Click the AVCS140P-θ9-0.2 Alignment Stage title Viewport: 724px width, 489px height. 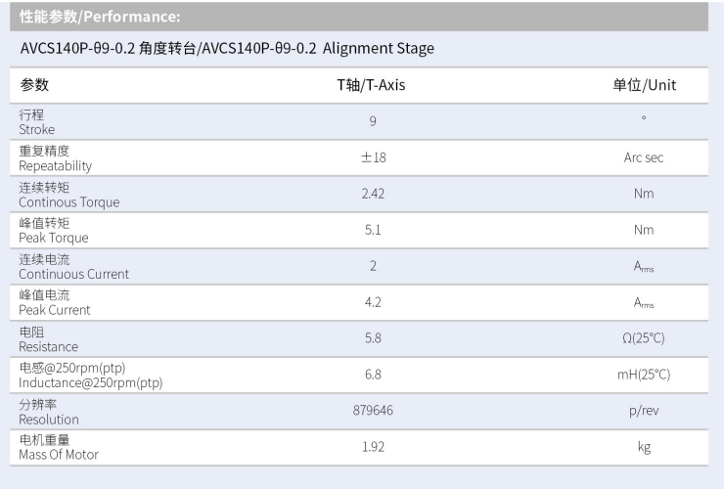pos(227,49)
